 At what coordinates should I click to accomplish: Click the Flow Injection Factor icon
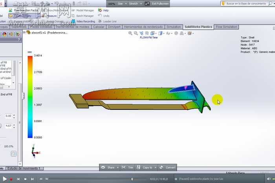pos(11,10)
